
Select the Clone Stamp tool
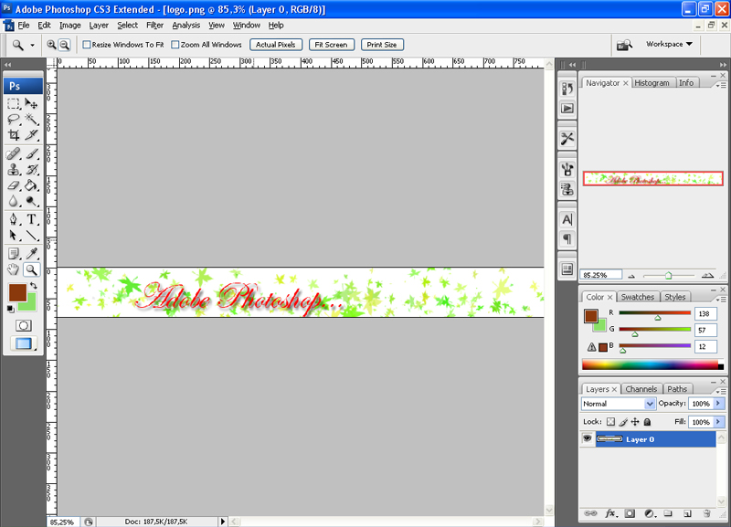14,170
